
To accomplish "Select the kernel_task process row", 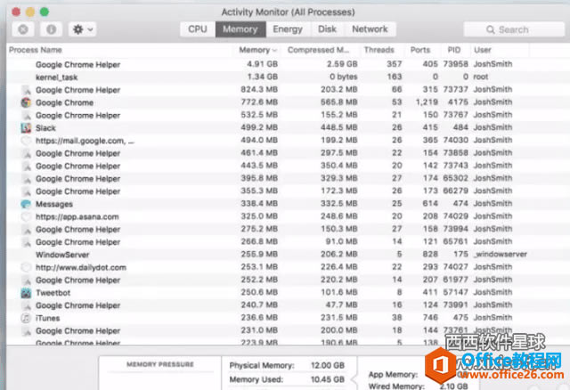I will click(288, 77).
